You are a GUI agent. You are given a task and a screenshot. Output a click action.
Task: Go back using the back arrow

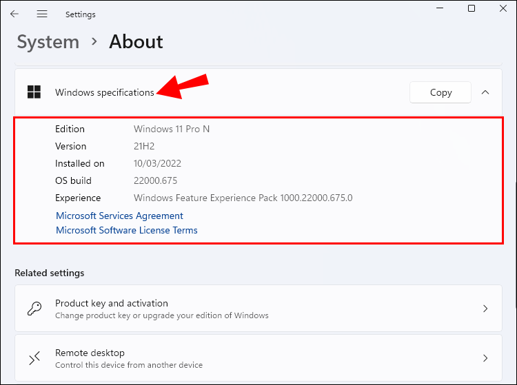click(x=14, y=14)
